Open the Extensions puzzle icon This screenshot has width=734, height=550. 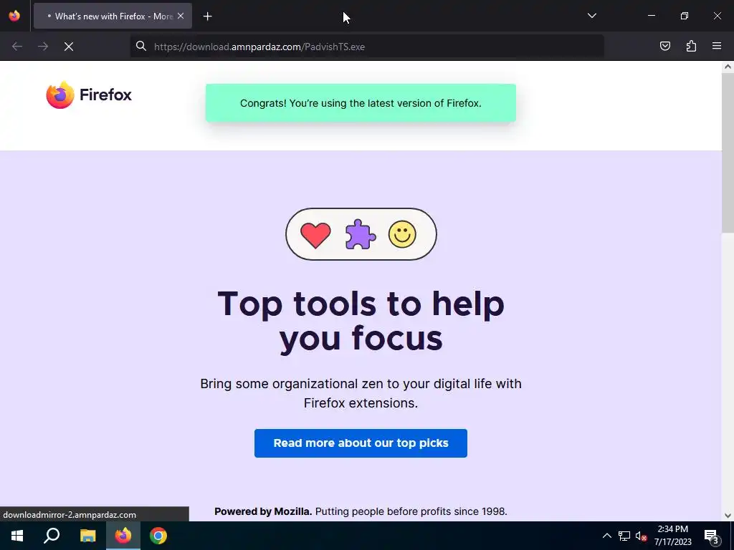point(691,46)
